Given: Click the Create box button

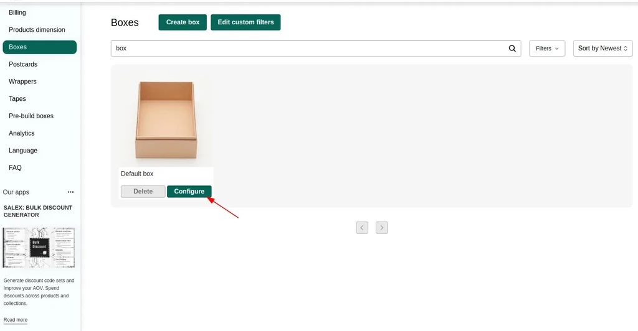Looking at the screenshot, I should [x=183, y=22].
